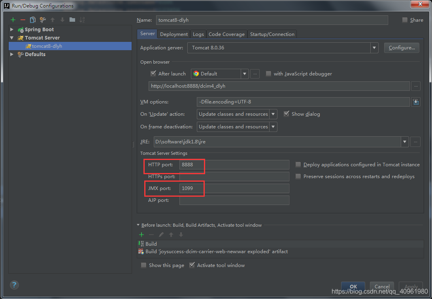Edit before-launch task pencil icon
Viewport: 432px width, 299px height.
click(x=161, y=235)
